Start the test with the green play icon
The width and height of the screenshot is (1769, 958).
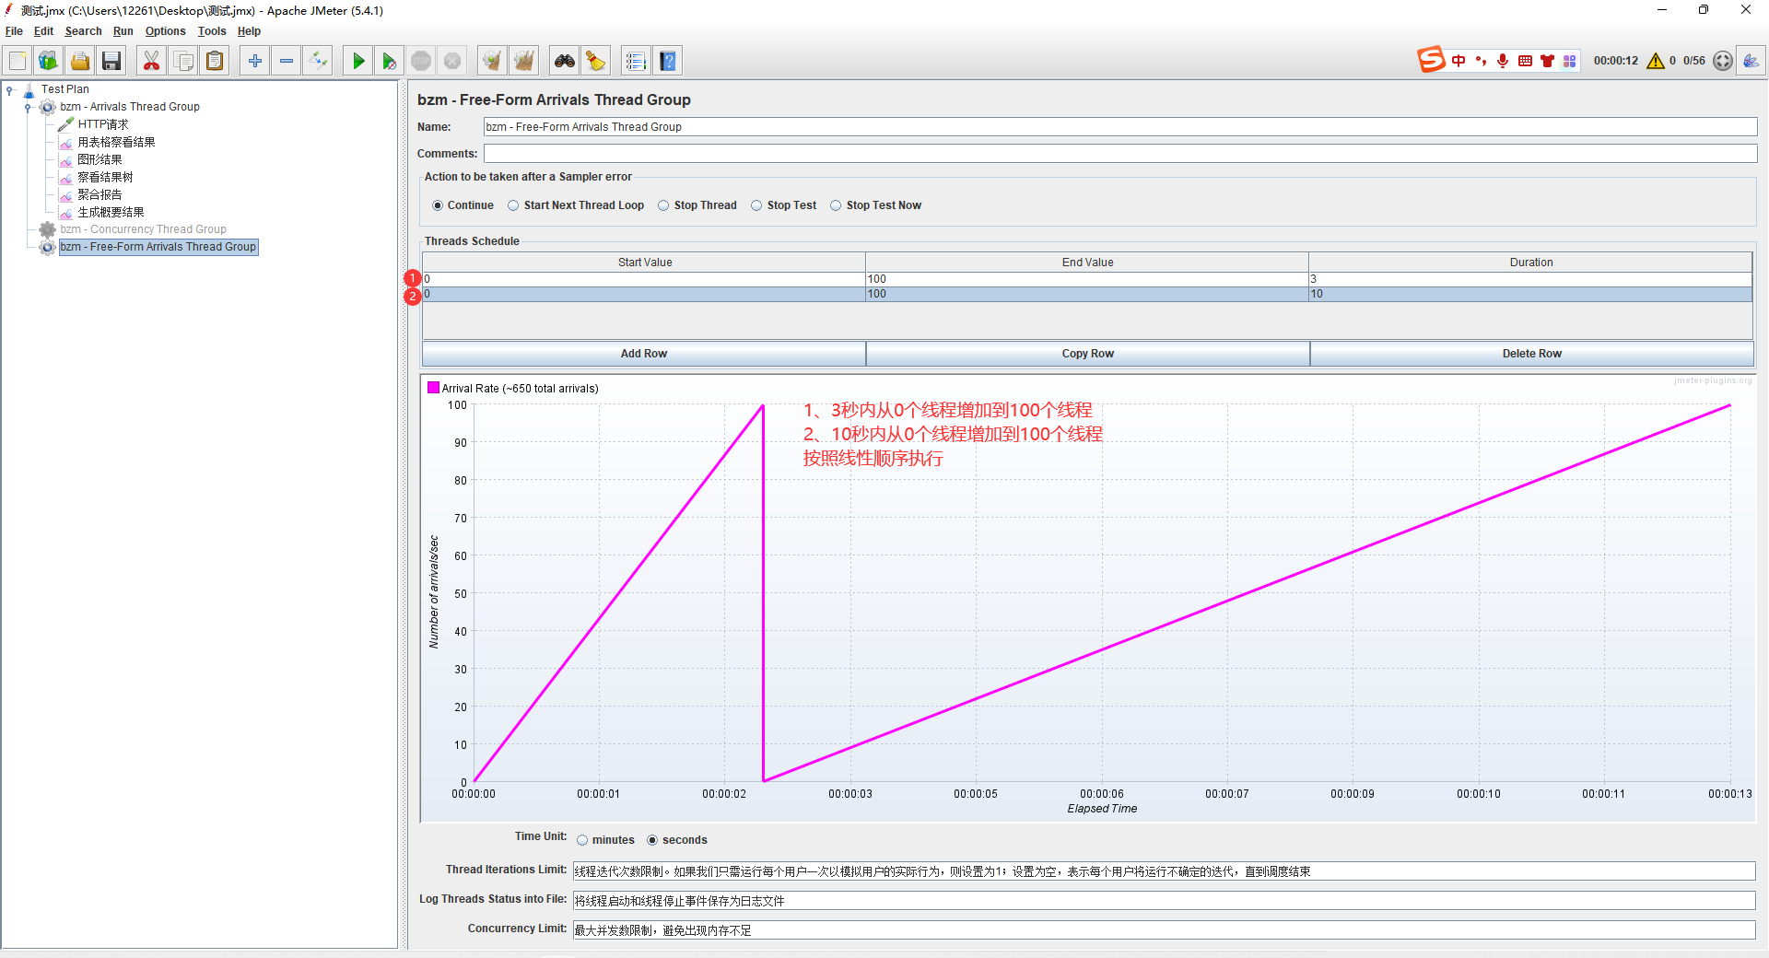[358, 61]
